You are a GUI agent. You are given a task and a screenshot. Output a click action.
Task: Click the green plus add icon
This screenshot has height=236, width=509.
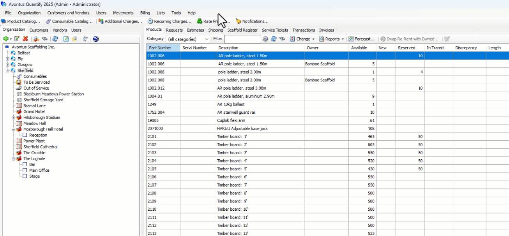[x=5, y=39]
